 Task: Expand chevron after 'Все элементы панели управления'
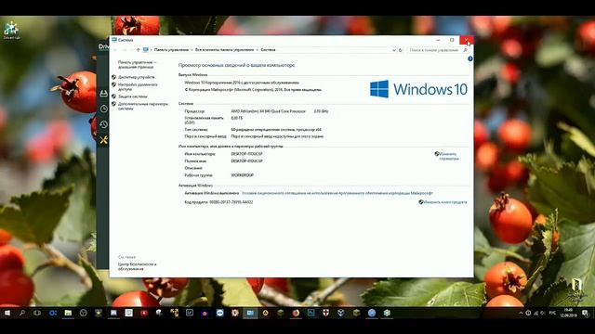coord(258,49)
